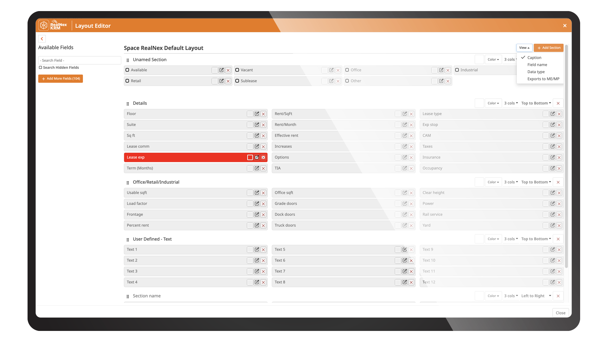Click drag handle beside Unnamed Section

tap(128, 60)
